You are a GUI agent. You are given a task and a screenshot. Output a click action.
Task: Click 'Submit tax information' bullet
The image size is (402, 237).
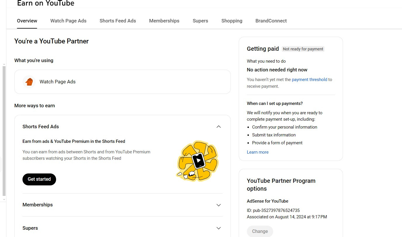click(274, 135)
